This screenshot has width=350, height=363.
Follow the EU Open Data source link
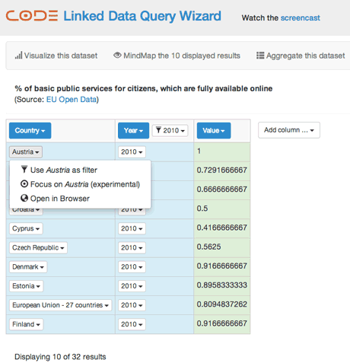[72, 100]
